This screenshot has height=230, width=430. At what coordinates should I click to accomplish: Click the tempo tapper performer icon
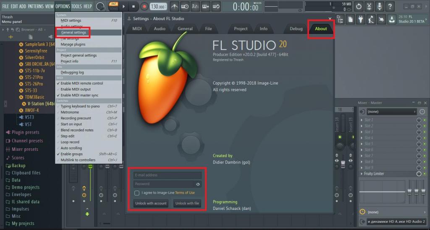coord(371,19)
